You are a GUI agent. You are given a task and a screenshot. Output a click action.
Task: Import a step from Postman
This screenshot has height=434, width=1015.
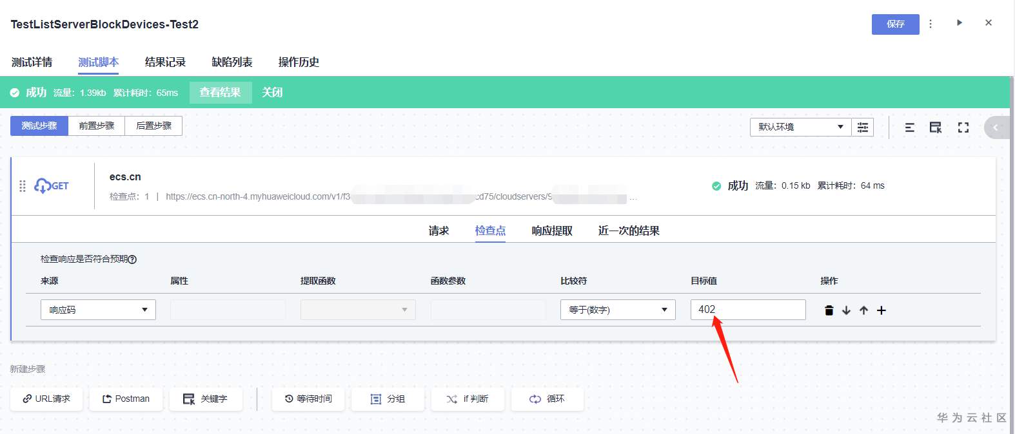126,399
